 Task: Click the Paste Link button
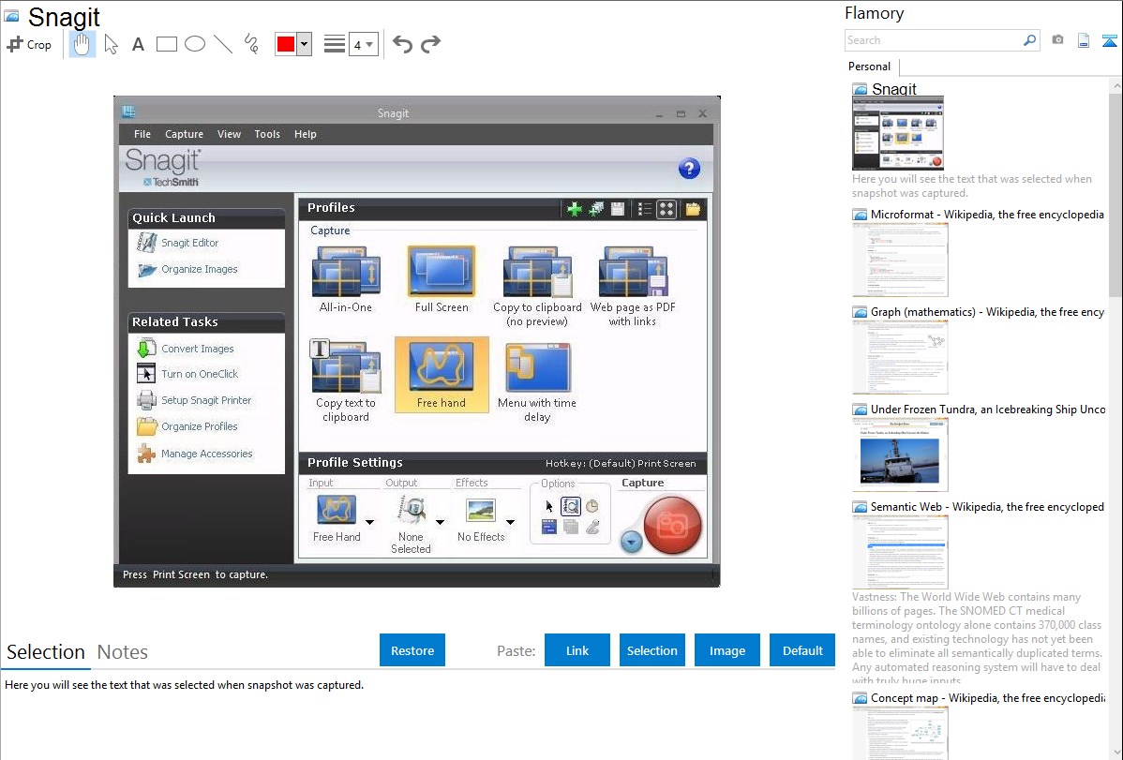pyautogui.click(x=577, y=650)
